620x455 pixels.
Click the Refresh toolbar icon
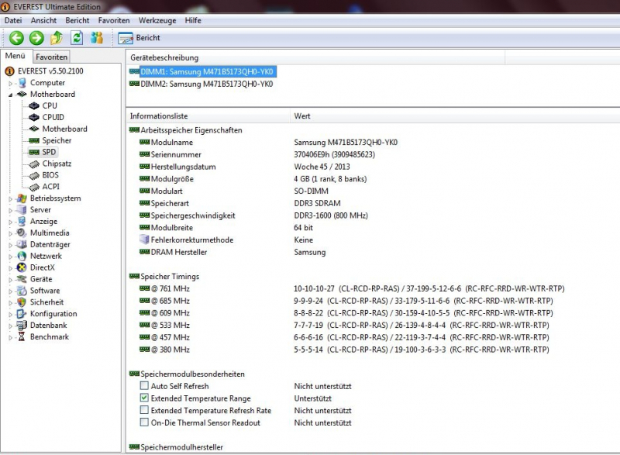tap(77, 38)
